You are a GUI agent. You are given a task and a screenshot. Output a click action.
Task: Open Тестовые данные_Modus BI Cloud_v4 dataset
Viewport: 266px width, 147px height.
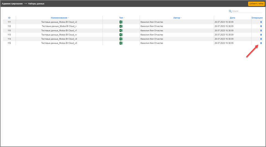coord(59,39)
